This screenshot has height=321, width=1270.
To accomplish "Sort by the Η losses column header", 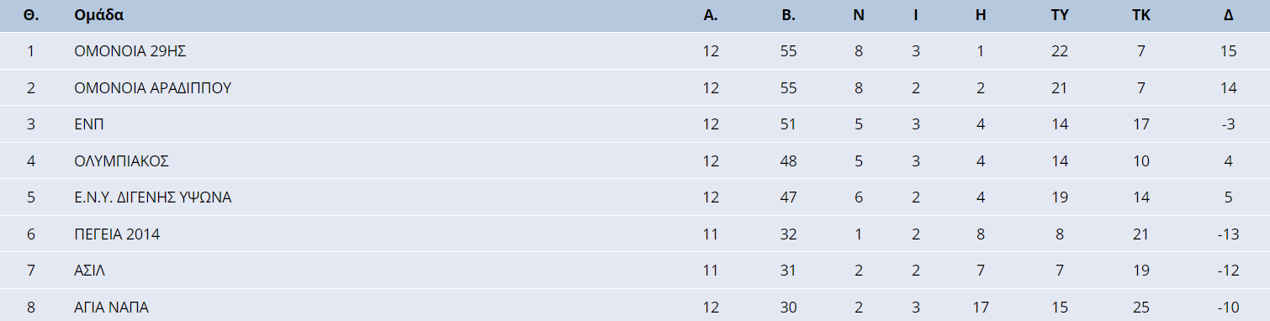I will (981, 15).
